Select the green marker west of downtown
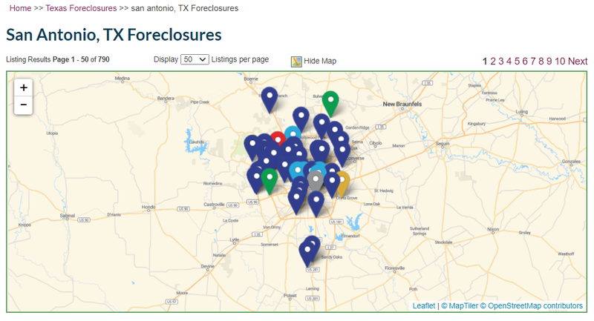This screenshot has width=594, height=321. tap(269, 181)
